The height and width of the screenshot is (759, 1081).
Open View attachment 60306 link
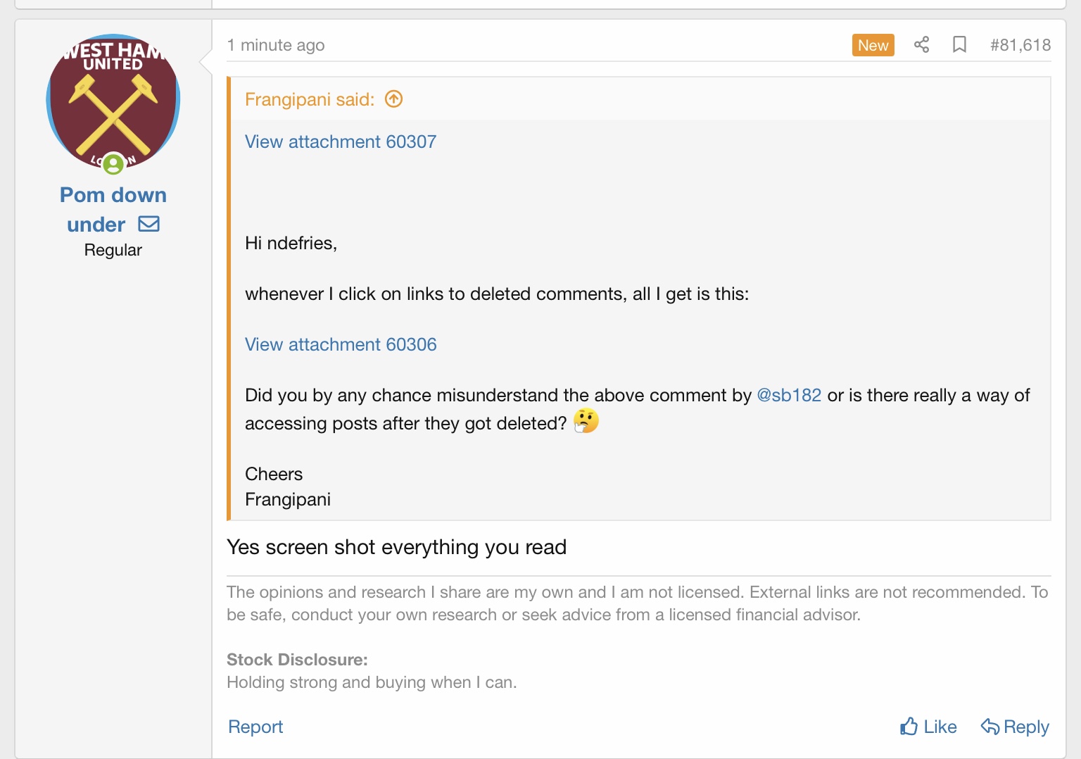341,344
